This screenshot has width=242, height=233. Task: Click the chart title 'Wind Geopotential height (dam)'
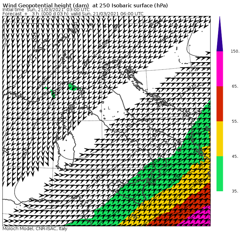click(46, 5)
